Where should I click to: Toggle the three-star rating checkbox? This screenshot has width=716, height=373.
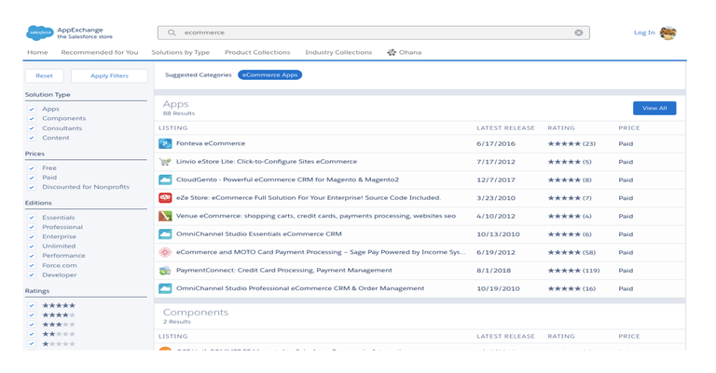[32, 325]
